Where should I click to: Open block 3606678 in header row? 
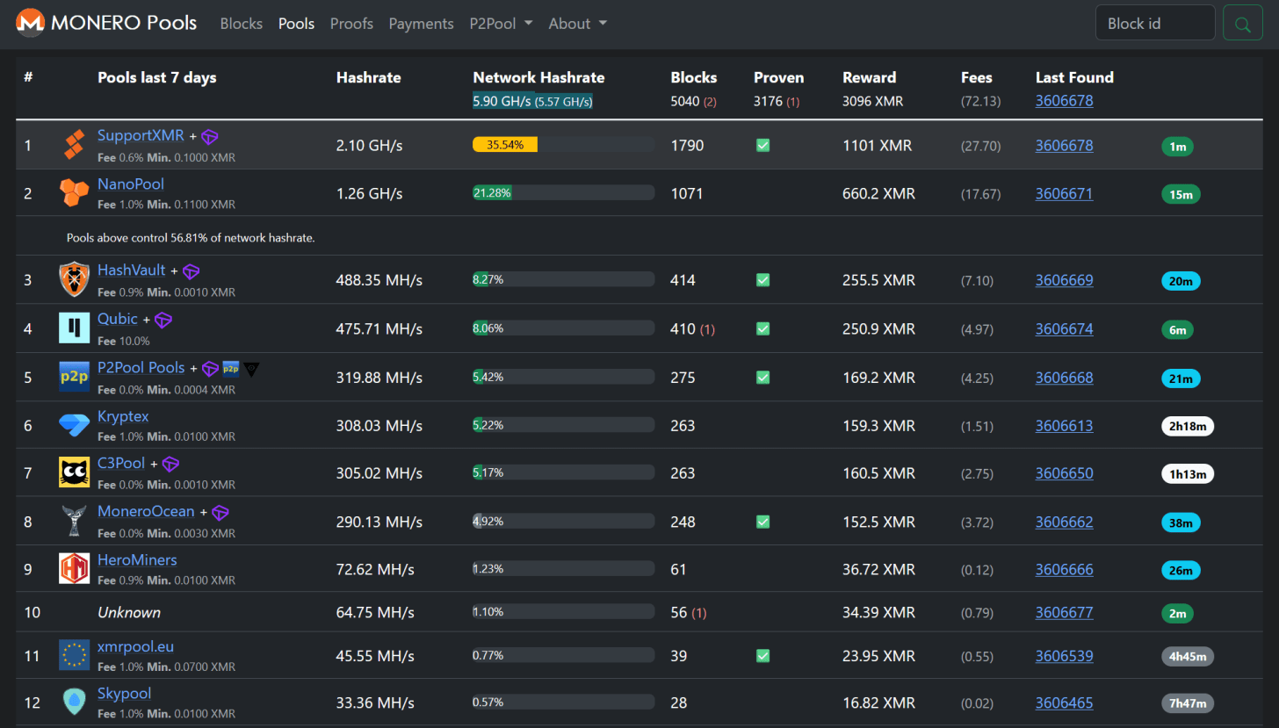1065,100
